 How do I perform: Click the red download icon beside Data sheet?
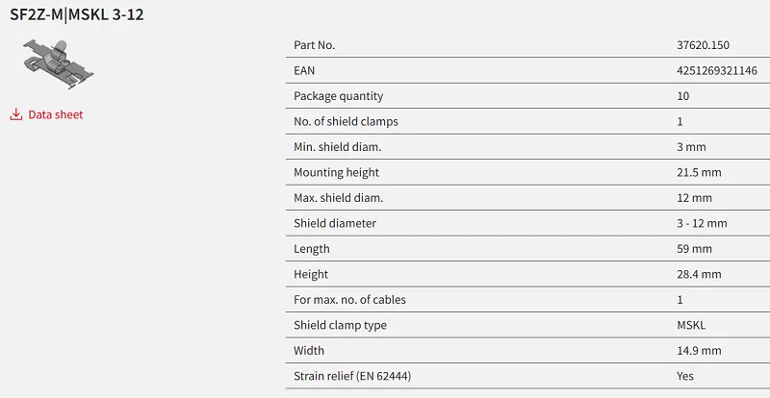click(x=16, y=114)
